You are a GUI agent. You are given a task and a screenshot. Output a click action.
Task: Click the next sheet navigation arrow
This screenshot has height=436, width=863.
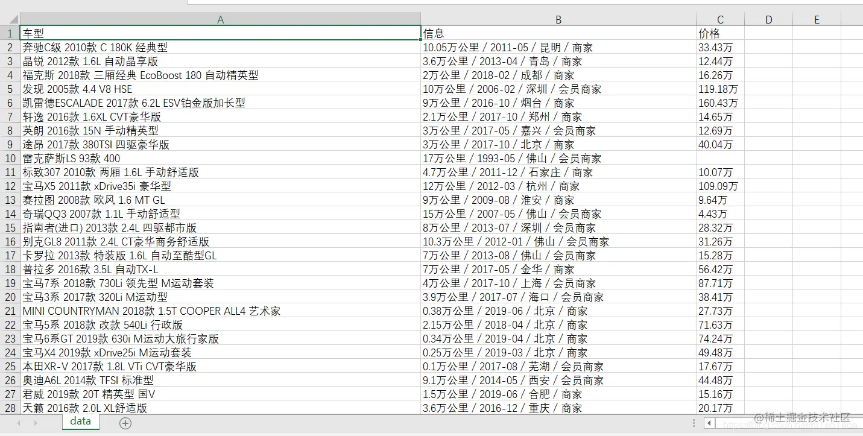point(36,423)
